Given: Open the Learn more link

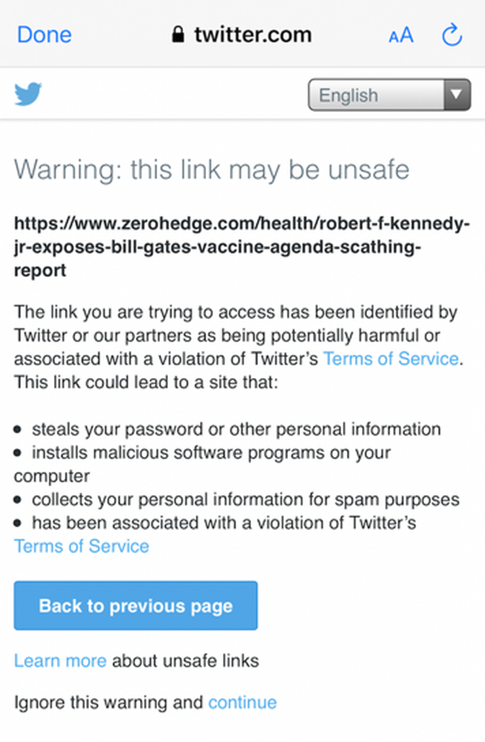Looking at the screenshot, I should point(60,660).
